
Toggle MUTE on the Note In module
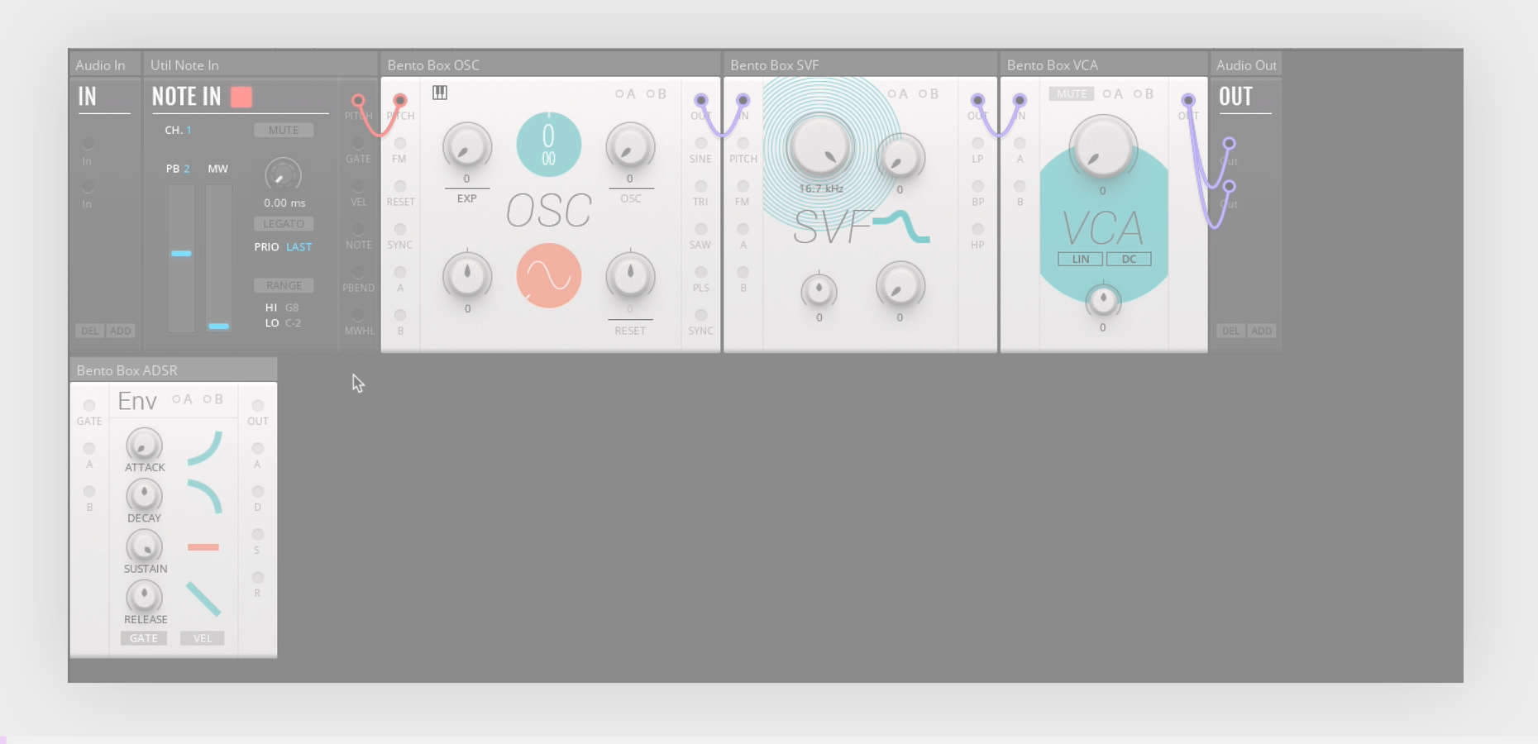[x=284, y=131]
